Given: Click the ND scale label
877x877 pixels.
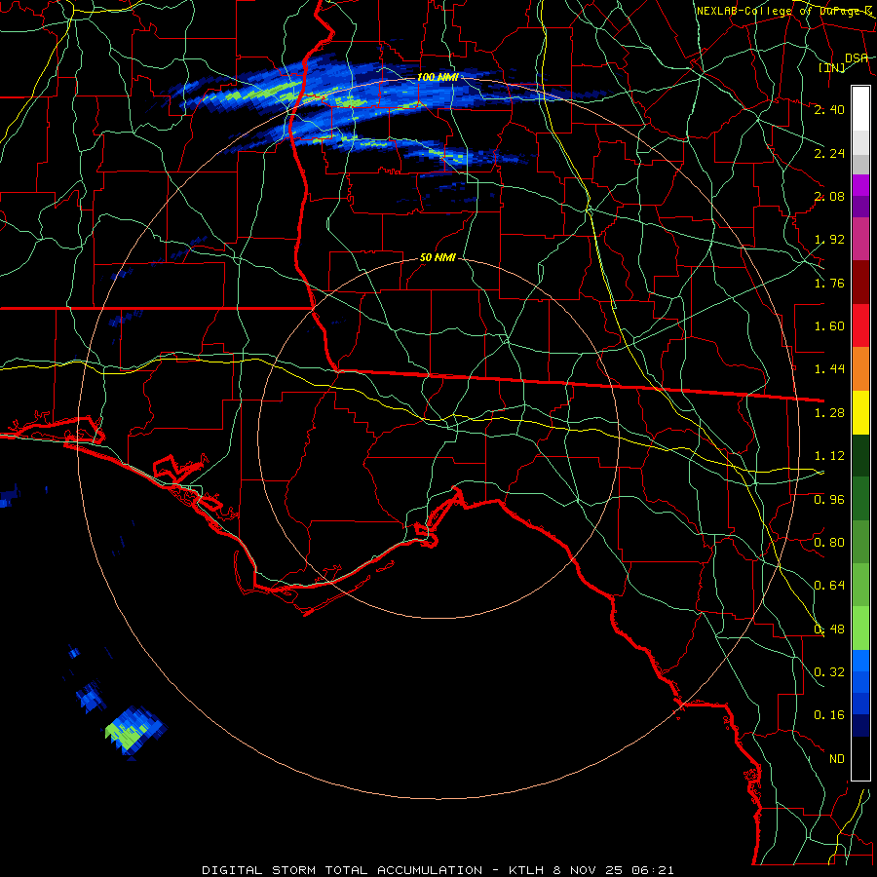Looking at the screenshot, I should click(x=837, y=759).
